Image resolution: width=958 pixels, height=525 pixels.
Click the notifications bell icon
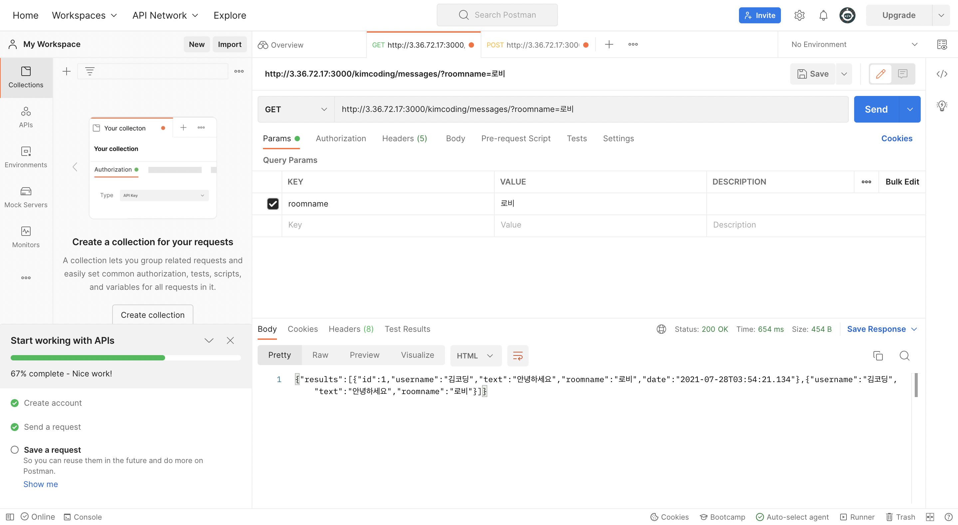point(823,15)
